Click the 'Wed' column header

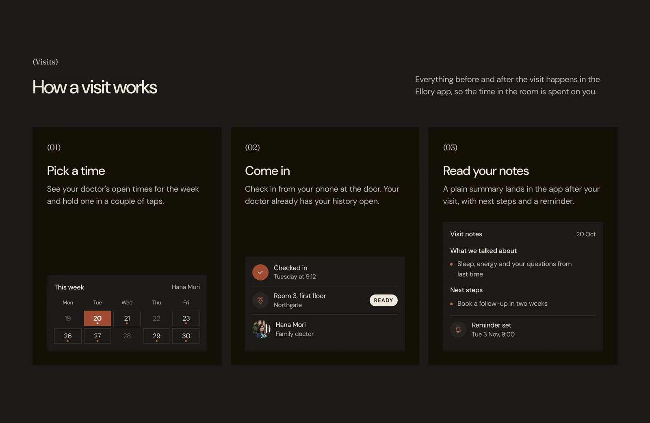pyautogui.click(x=127, y=302)
